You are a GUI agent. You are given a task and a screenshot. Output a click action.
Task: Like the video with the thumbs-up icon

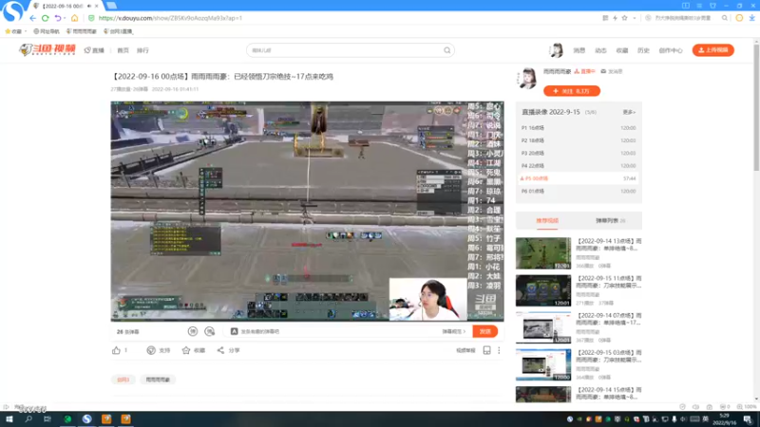[116, 350]
